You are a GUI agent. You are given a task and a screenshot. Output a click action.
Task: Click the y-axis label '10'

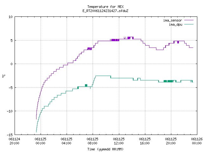point(10,17)
